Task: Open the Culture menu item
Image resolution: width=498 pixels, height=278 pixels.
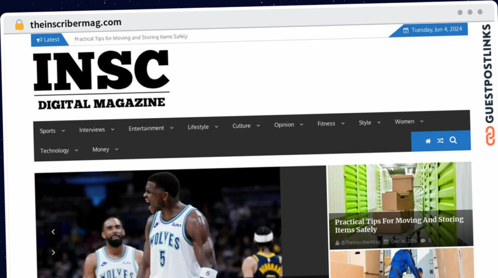Action: pos(241,125)
